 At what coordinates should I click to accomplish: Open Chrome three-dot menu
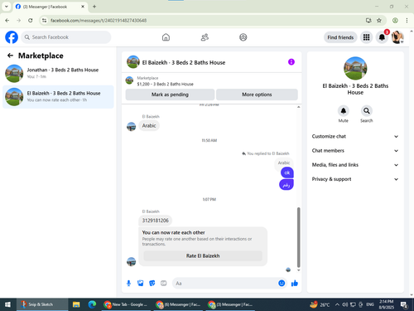[x=407, y=21]
